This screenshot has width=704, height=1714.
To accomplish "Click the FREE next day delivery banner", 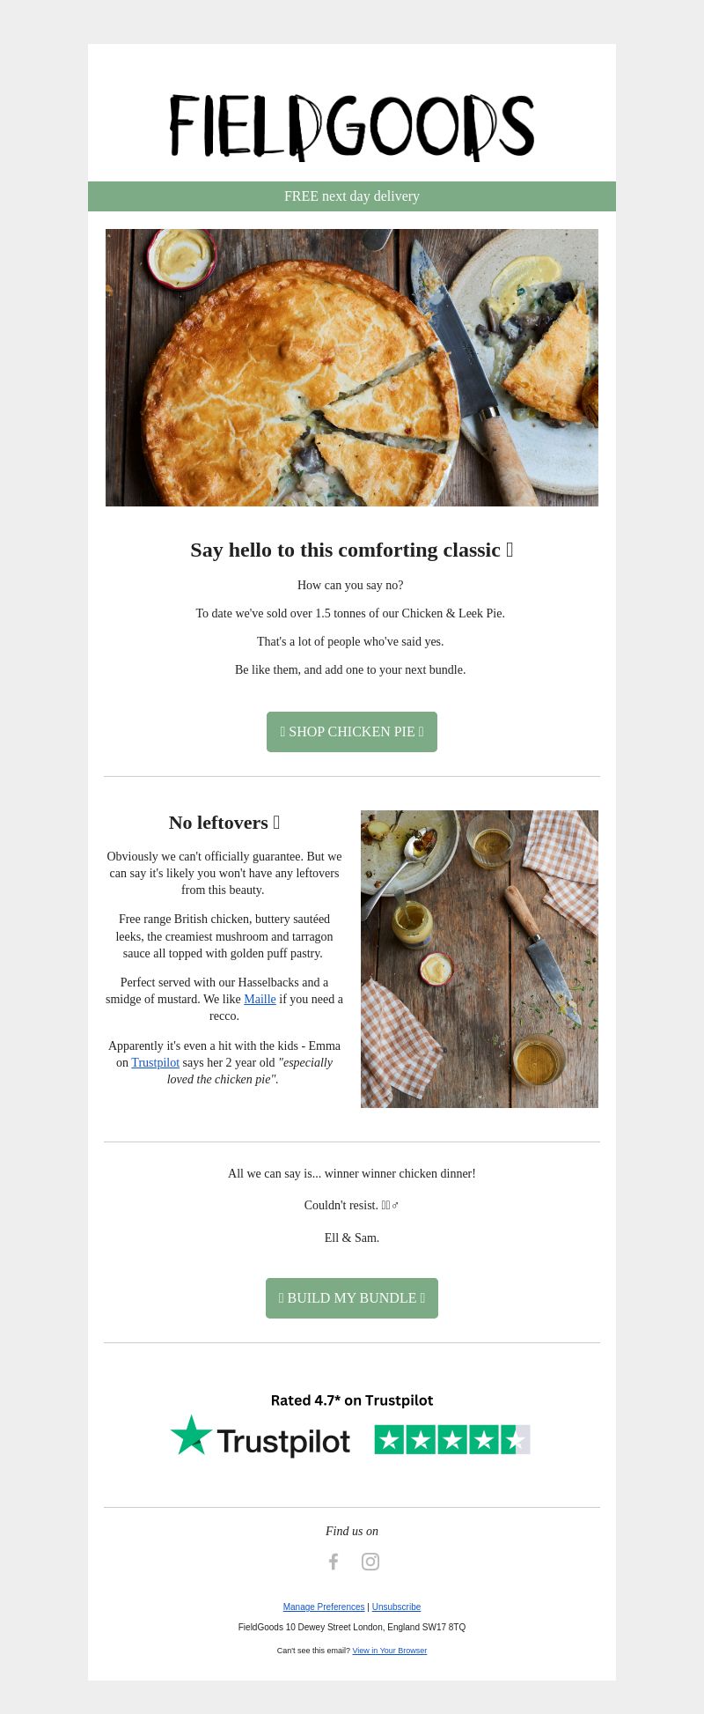I will pos(352,196).
